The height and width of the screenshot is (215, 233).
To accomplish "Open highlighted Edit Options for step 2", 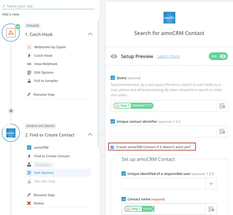I will click(x=58, y=173).
